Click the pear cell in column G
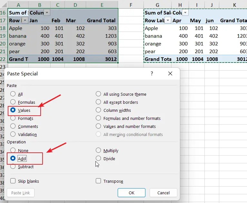 [158, 51]
